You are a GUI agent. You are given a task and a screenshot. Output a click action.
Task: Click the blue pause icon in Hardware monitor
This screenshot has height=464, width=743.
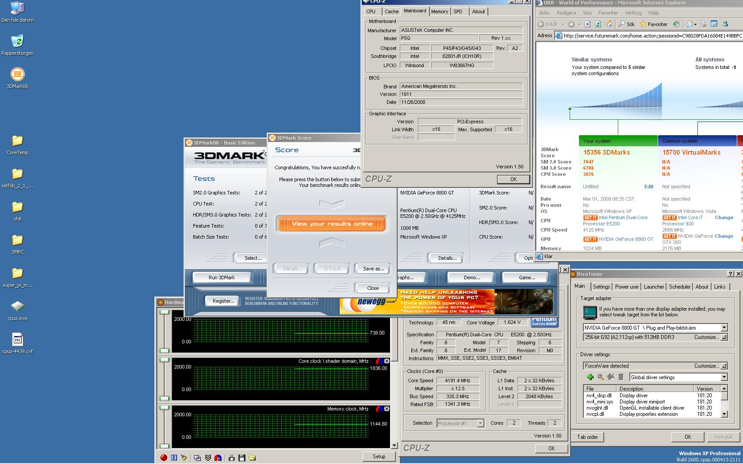click(174, 458)
